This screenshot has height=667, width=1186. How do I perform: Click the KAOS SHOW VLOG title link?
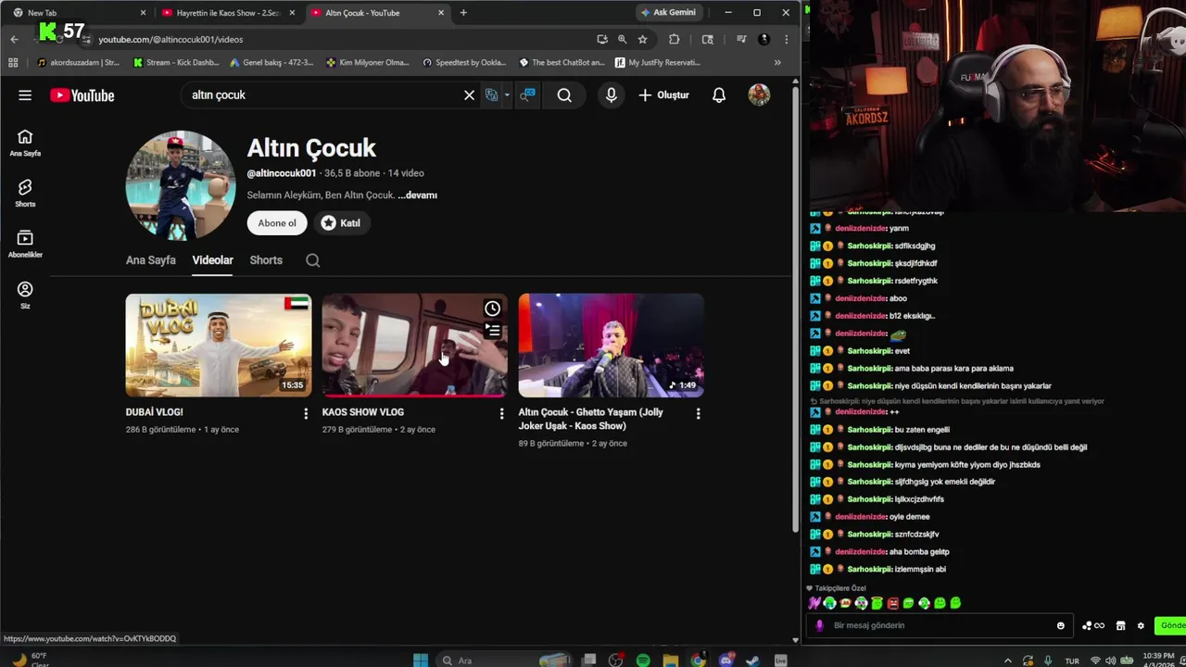pos(363,412)
